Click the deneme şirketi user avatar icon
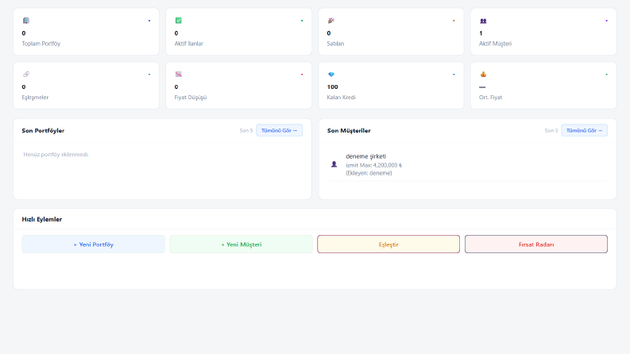The height and width of the screenshot is (354, 630). pos(334,164)
